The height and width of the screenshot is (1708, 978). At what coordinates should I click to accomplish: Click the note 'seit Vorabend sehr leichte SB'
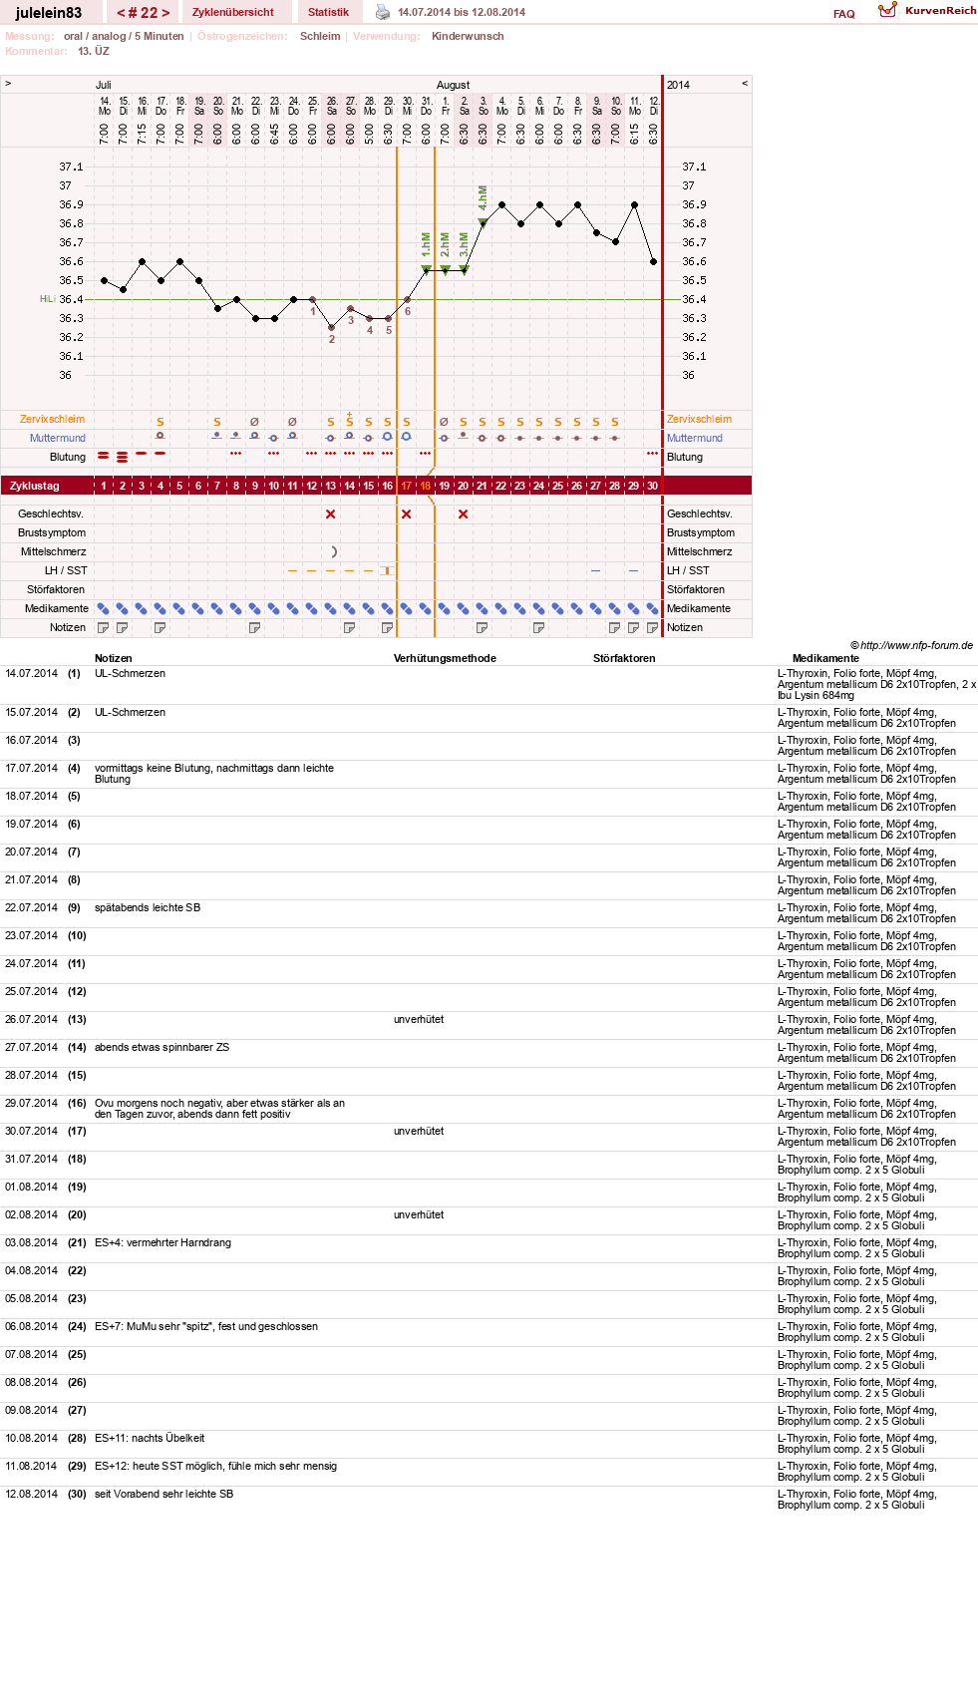(163, 1494)
